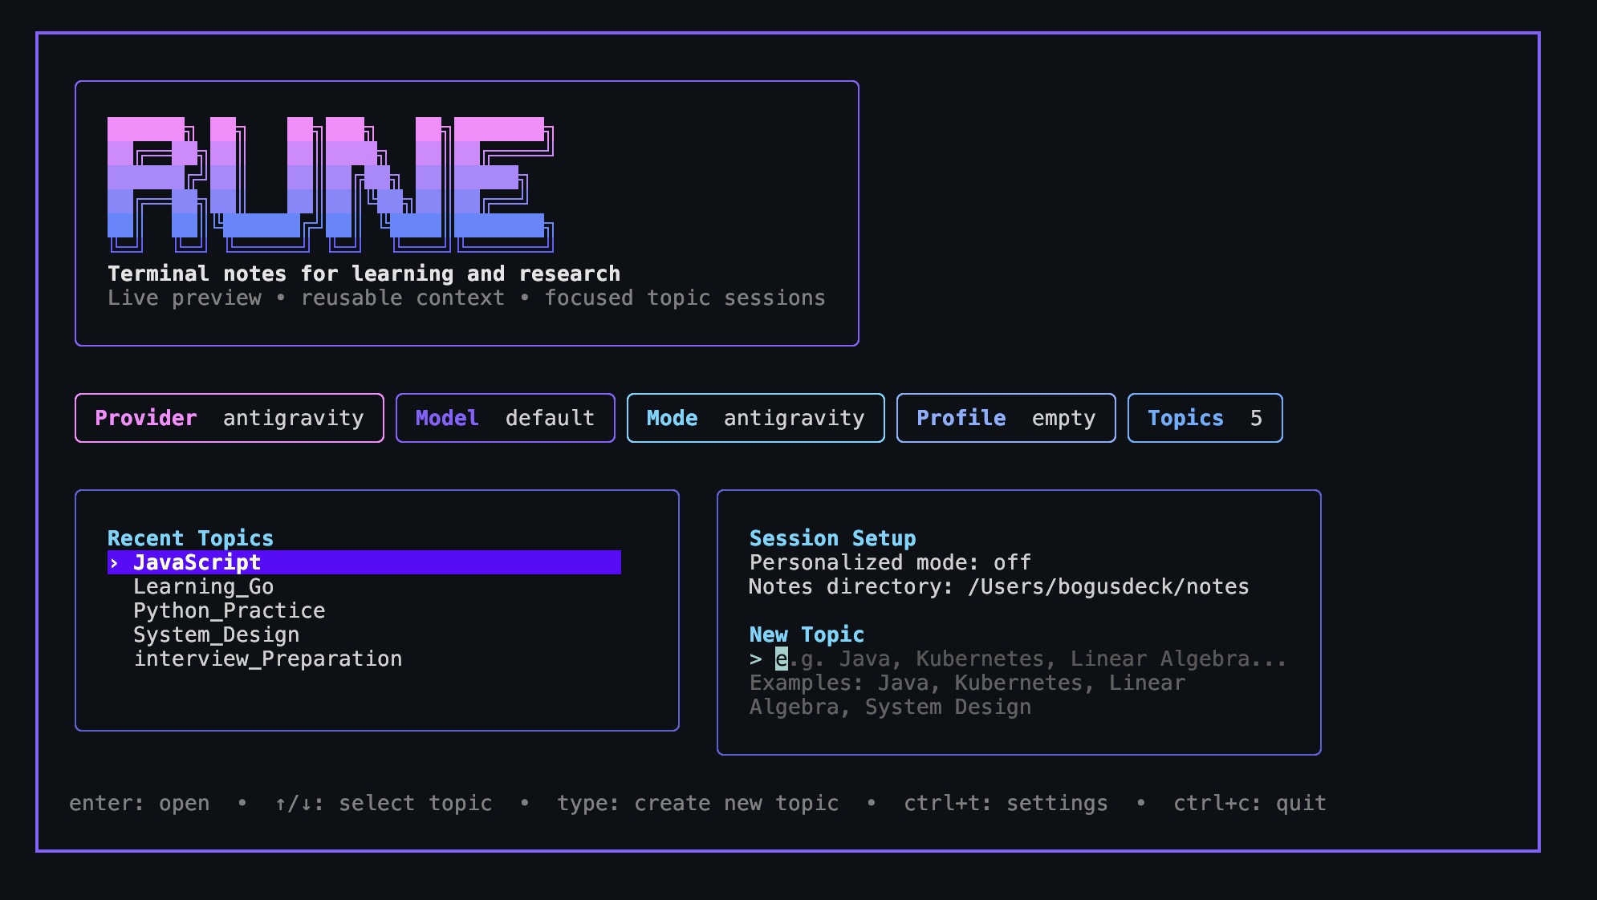Viewport: 1597px width, 900px height.
Task: Click the Model default badge
Action: point(506,418)
